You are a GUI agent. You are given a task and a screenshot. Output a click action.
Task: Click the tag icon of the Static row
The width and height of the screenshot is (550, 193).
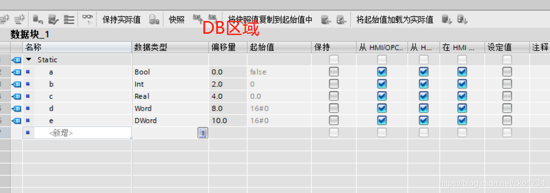click(x=16, y=60)
